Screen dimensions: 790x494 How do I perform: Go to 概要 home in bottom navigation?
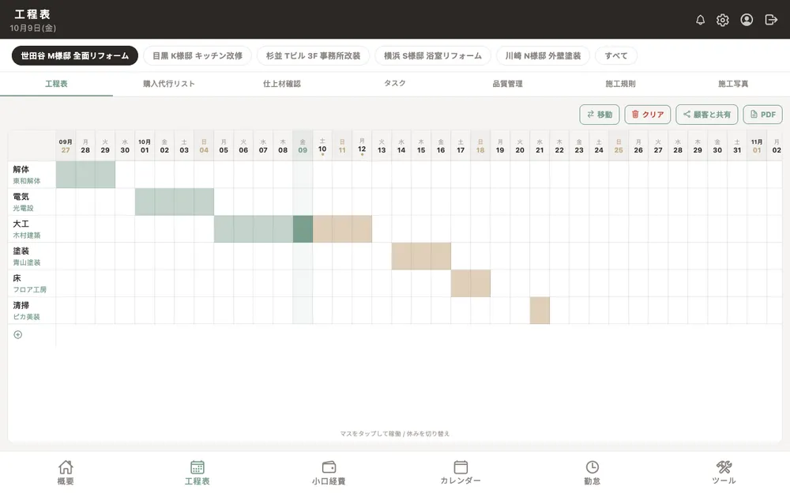(x=66, y=473)
